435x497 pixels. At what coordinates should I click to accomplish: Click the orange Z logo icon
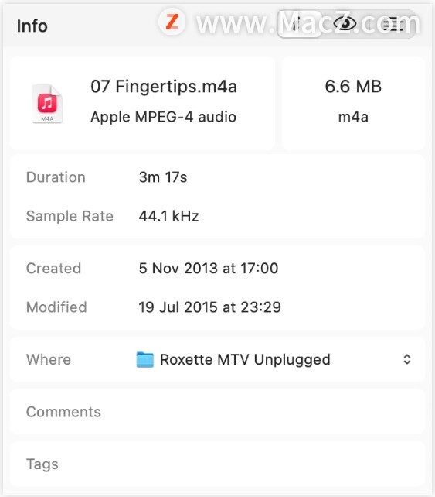[x=172, y=22]
